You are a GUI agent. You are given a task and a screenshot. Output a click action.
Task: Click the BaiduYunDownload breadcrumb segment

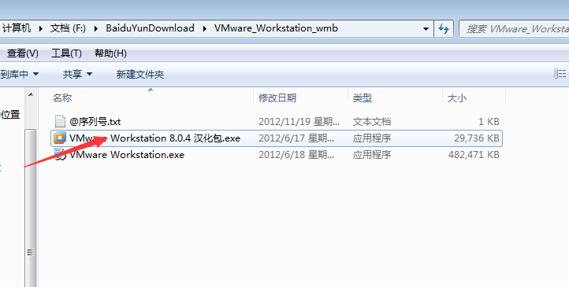(x=150, y=28)
